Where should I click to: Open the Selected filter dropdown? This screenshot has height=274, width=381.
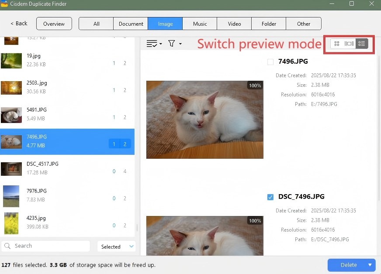116,247
